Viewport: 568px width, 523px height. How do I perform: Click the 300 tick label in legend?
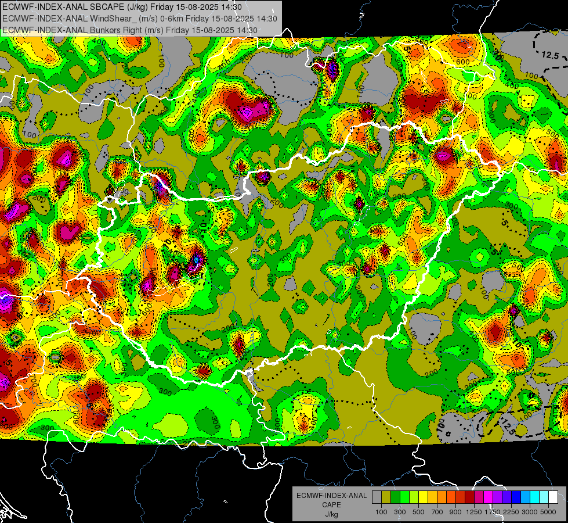coord(400,512)
